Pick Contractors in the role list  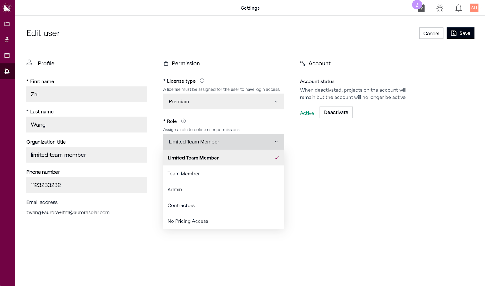click(181, 205)
